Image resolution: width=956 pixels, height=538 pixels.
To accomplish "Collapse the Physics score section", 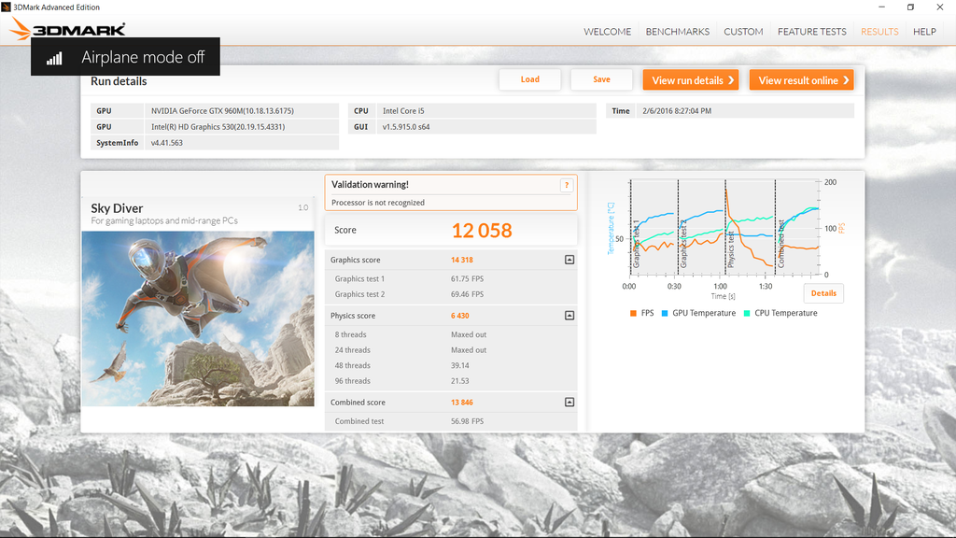I will tap(569, 316).
